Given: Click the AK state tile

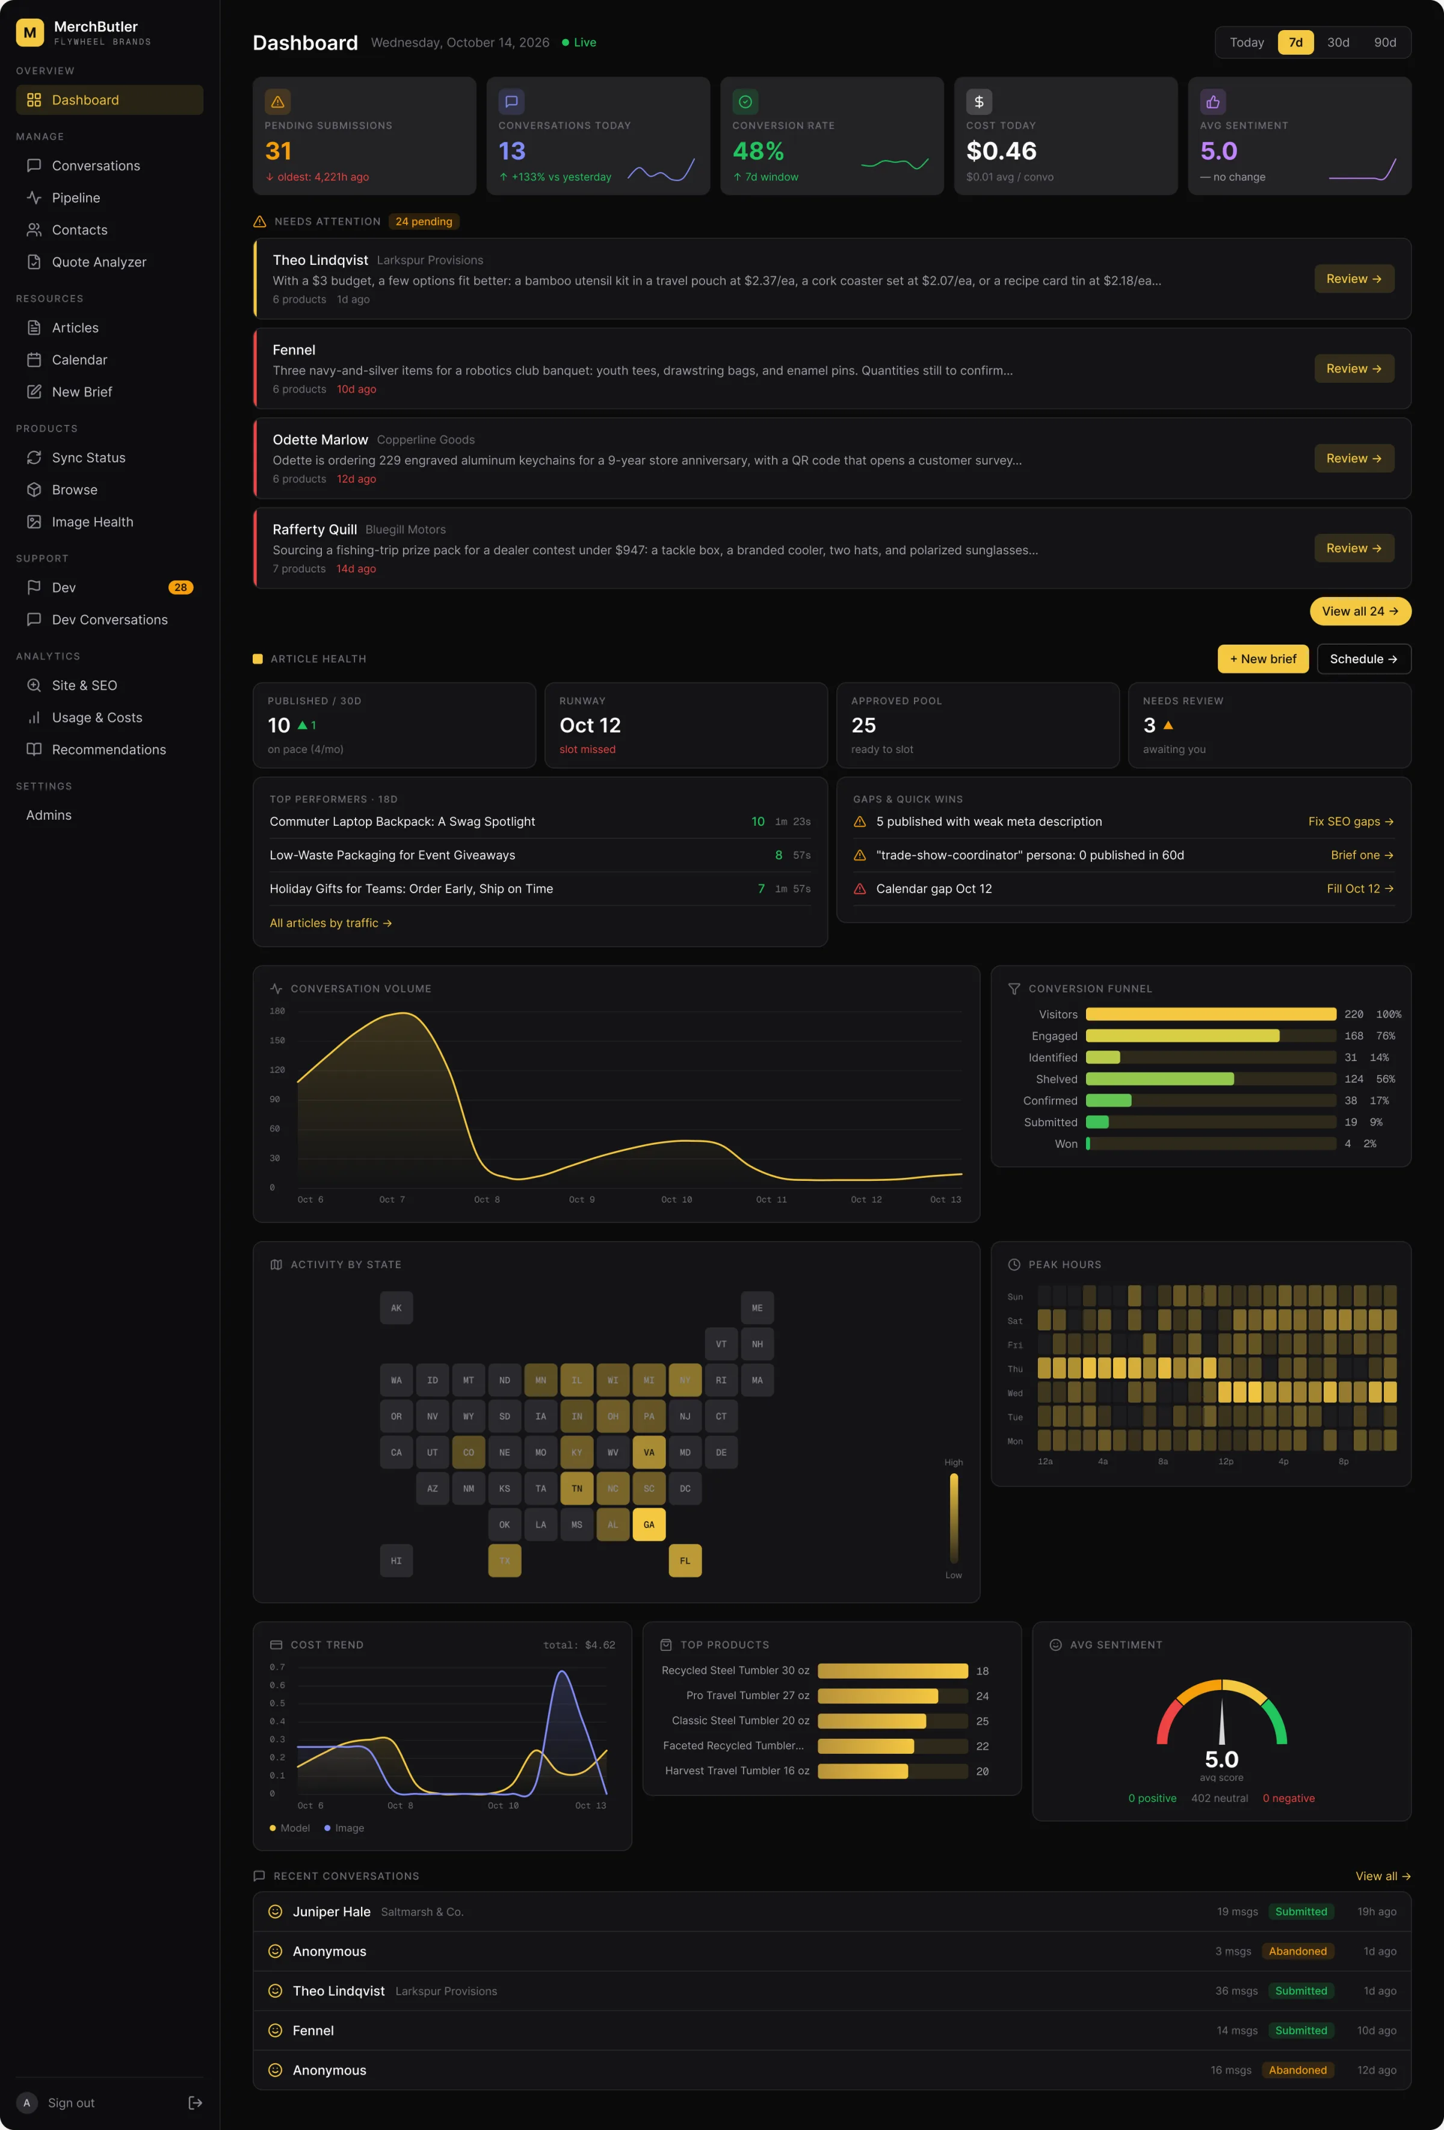Looking at the screenshot, I should [x=396, y=1308].
